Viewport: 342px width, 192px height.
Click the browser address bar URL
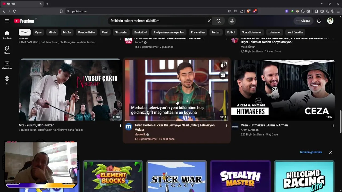click(x=79, y=11)
